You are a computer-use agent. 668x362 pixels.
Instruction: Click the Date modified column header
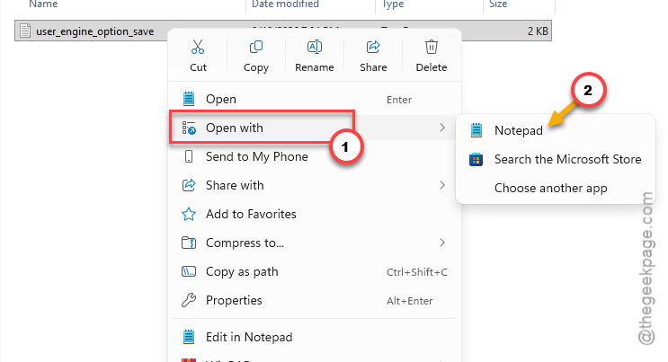[285, 4]
